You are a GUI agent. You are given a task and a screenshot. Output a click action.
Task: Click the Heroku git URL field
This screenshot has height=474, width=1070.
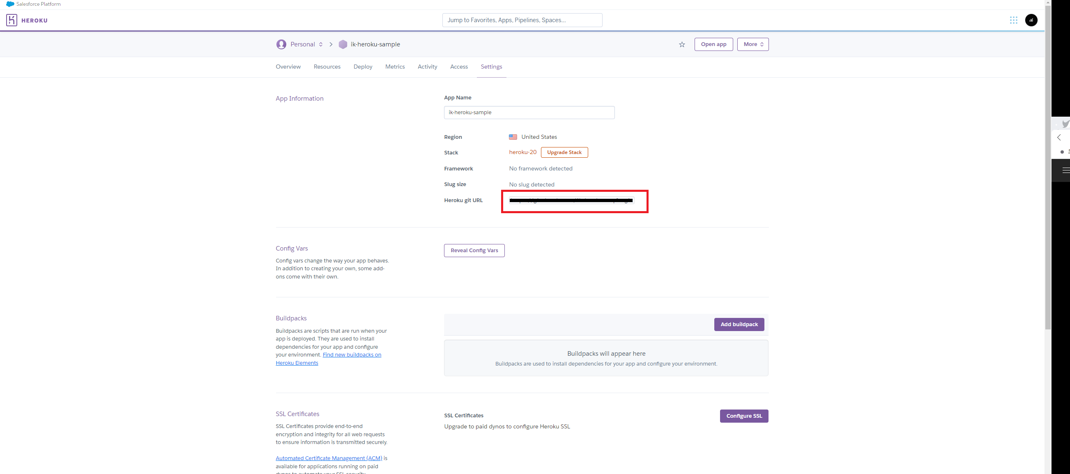point(571,201)
